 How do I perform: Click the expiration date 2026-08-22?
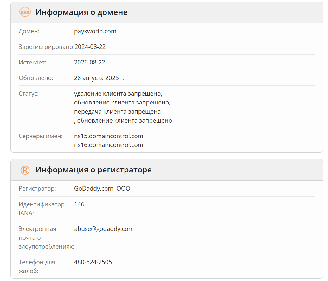pos(89,63)
